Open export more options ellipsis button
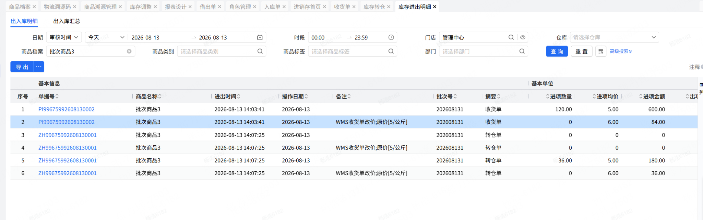Viewport: 703px width, 220px height. 39,67
